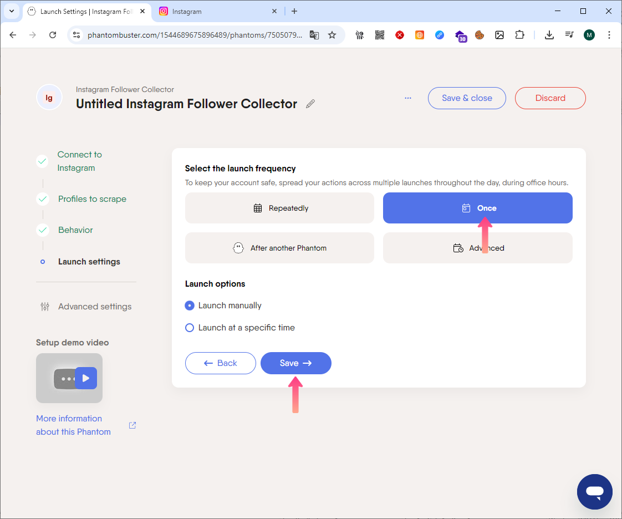Bookmark this page with the star icon
Image resolution: width=622 pixels, height=519 pixels.
pyautogui.click(x=332, y=35)
